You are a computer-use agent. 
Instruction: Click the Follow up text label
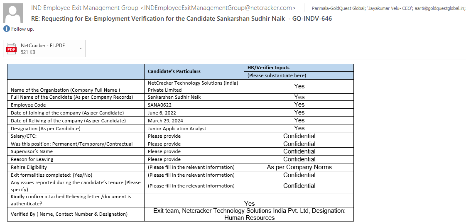tap(22, 29)
